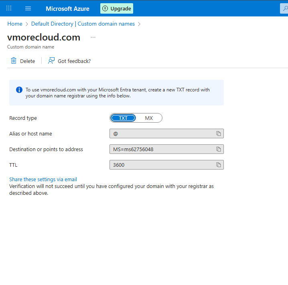Click the Delete trash can icon

pos(14,61)
